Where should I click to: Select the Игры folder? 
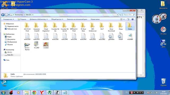pyautogui.click(x=121, y=26)
